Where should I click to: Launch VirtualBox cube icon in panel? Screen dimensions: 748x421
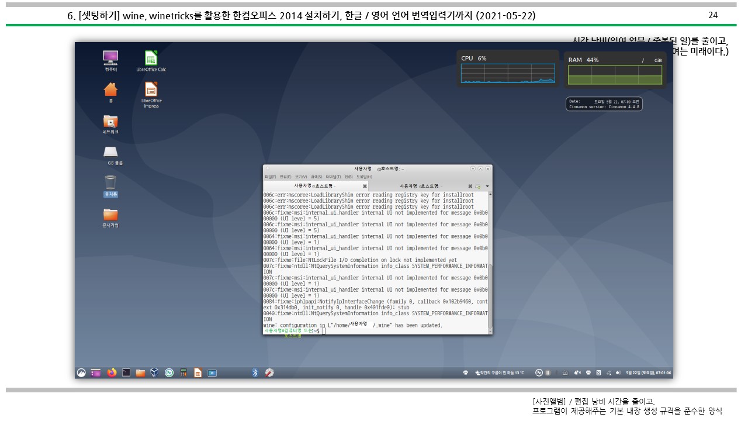(154, 372)
